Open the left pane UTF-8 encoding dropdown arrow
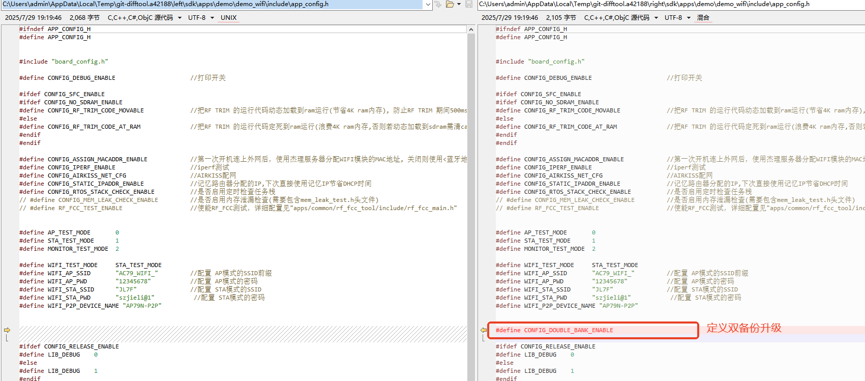The height and width of the screenshot is (381, 865). [x=212, y=18]
